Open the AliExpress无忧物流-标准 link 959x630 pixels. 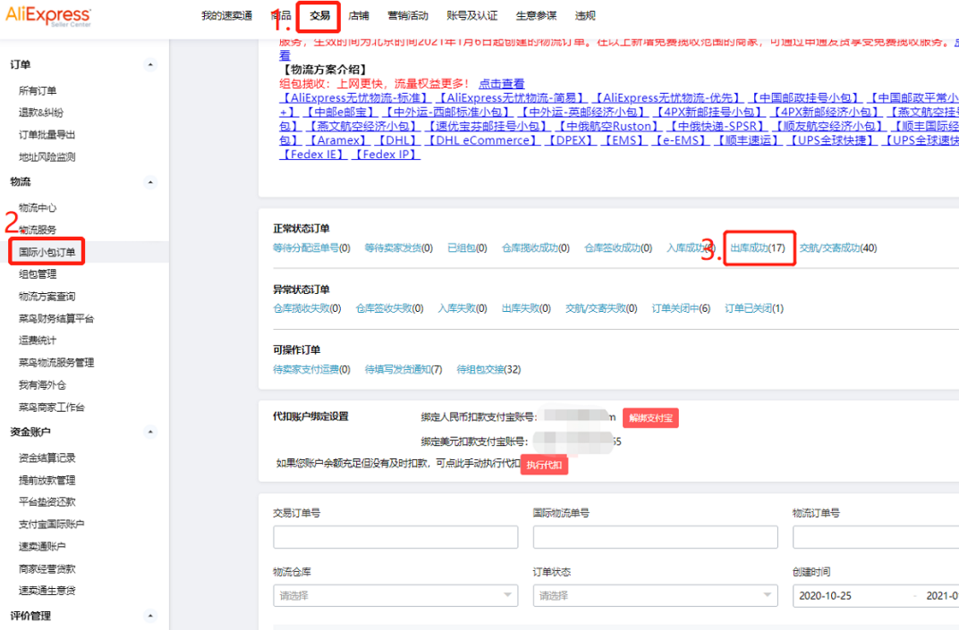pos(356,97)
